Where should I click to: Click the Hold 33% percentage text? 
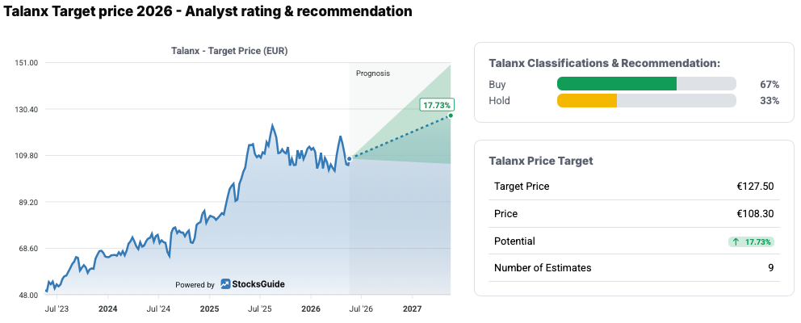tap(770, 101)
